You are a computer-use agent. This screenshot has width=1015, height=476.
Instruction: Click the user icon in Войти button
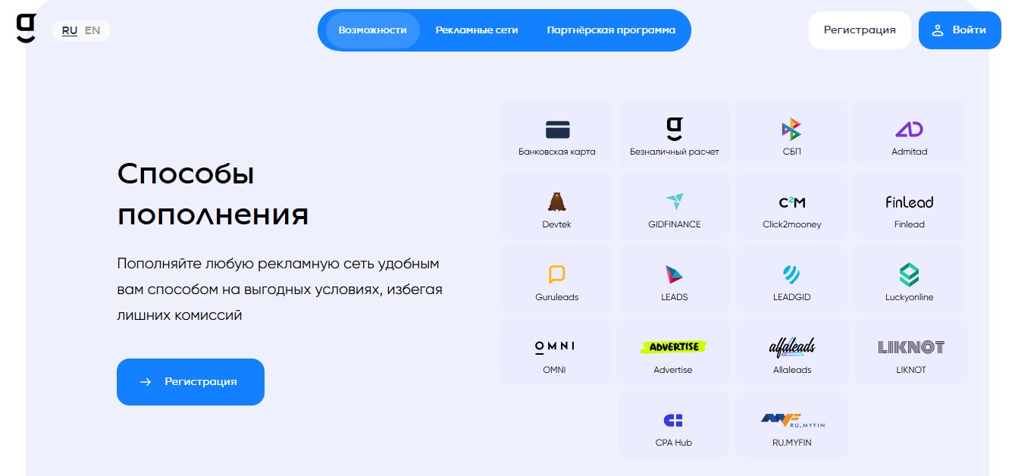938,30
